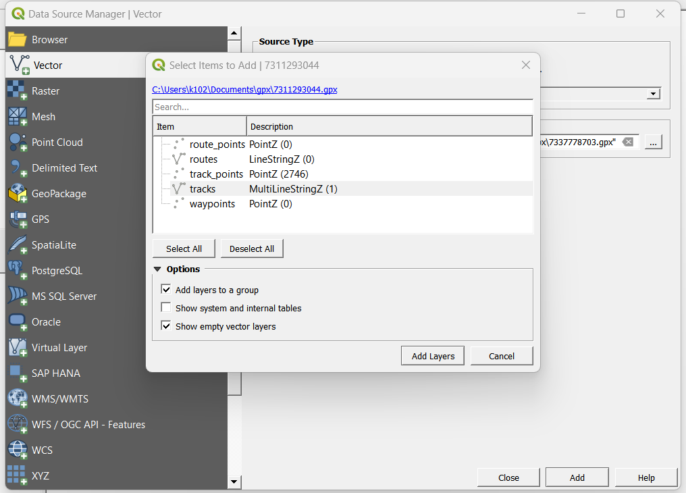Click the Item column header
The height and width of the screenshot is (493, 686).
point(200,126)
